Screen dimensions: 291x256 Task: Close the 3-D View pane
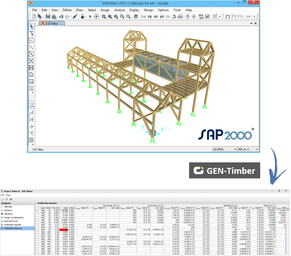(x=256, y=23)
